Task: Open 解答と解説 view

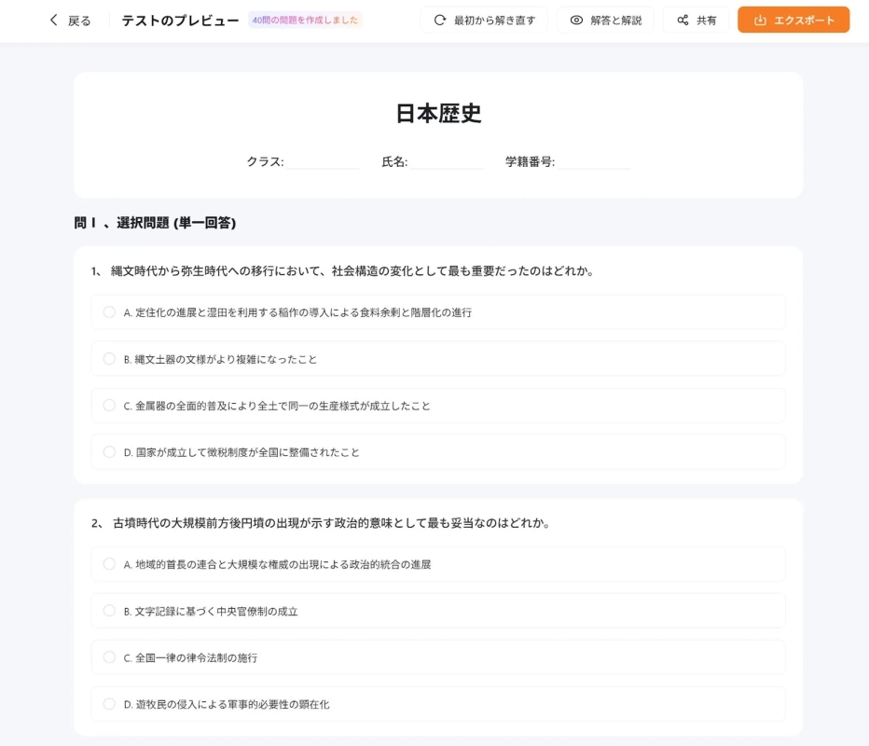Action: click(604, 20)
